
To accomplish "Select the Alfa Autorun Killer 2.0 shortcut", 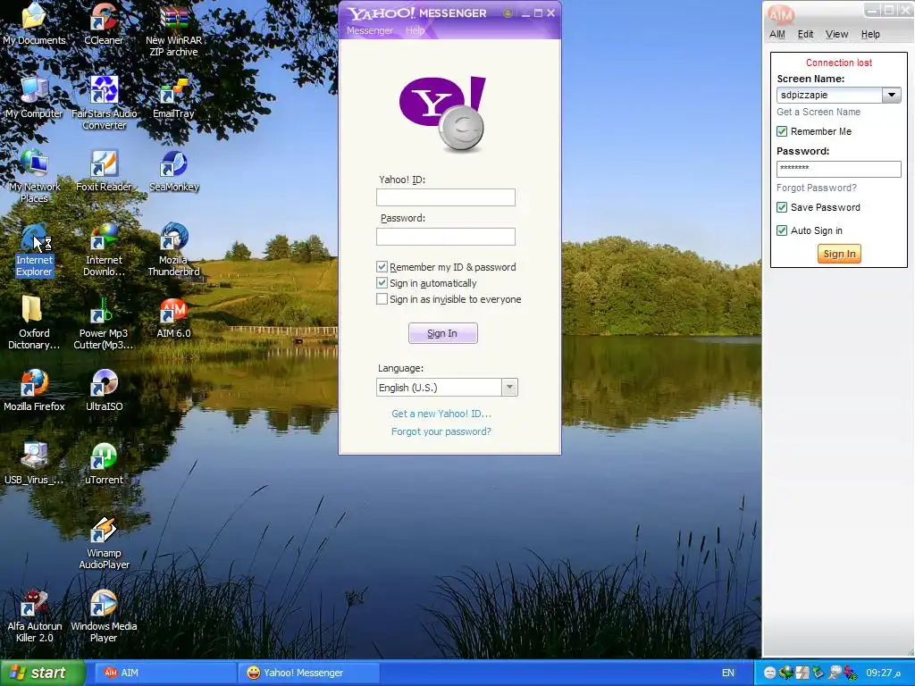I will pyautogui.click(x=34, y=615).
